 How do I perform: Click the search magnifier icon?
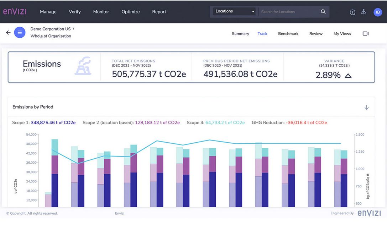click(x=323, y=12)
